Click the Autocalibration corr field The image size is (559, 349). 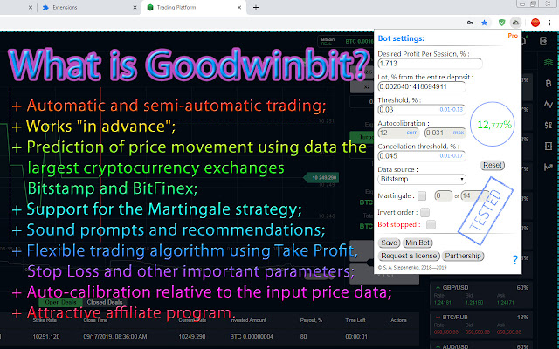(x=399, y=133)
